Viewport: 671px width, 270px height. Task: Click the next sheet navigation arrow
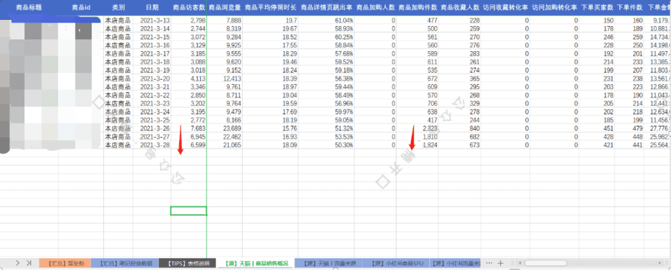point(17,263)
